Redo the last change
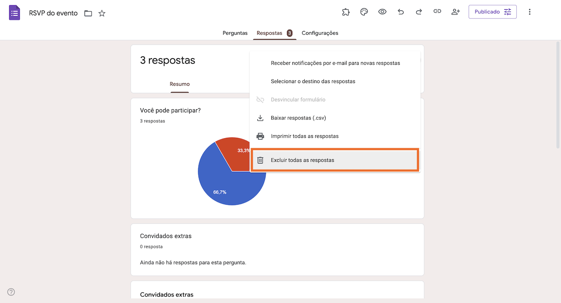Viewport: 561px width, 303px height. click(x=419, y=12)
